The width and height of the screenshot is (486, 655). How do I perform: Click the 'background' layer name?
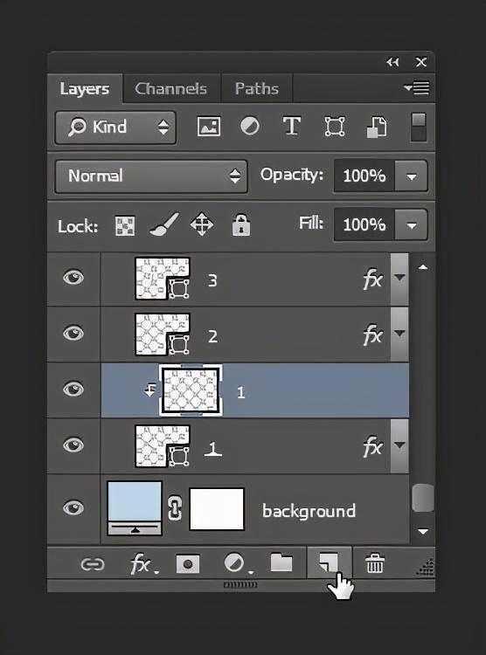tap(309, 511)
